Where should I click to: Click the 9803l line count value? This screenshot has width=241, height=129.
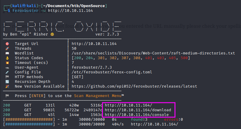49,110
